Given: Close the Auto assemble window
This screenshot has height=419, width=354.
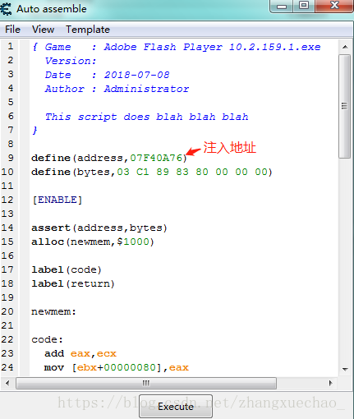Looking at the screenshot, I should [334, 6].
